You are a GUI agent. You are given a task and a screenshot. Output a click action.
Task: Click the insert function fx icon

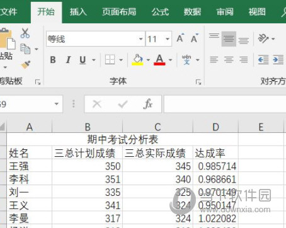pyautogui.click(x=148, y=104)
